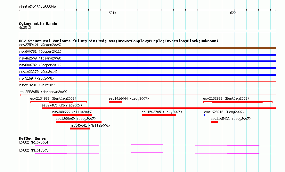
Task: Open the nsv349641 (Mills2006) variant label
Action: click(x=90, y=125)
